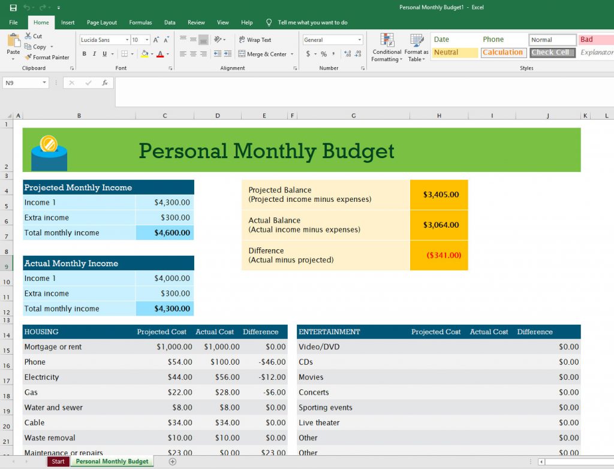The height and width of the screenshot is (469, 614).
Task: Open the General number format dropdown
Action: 360,40
